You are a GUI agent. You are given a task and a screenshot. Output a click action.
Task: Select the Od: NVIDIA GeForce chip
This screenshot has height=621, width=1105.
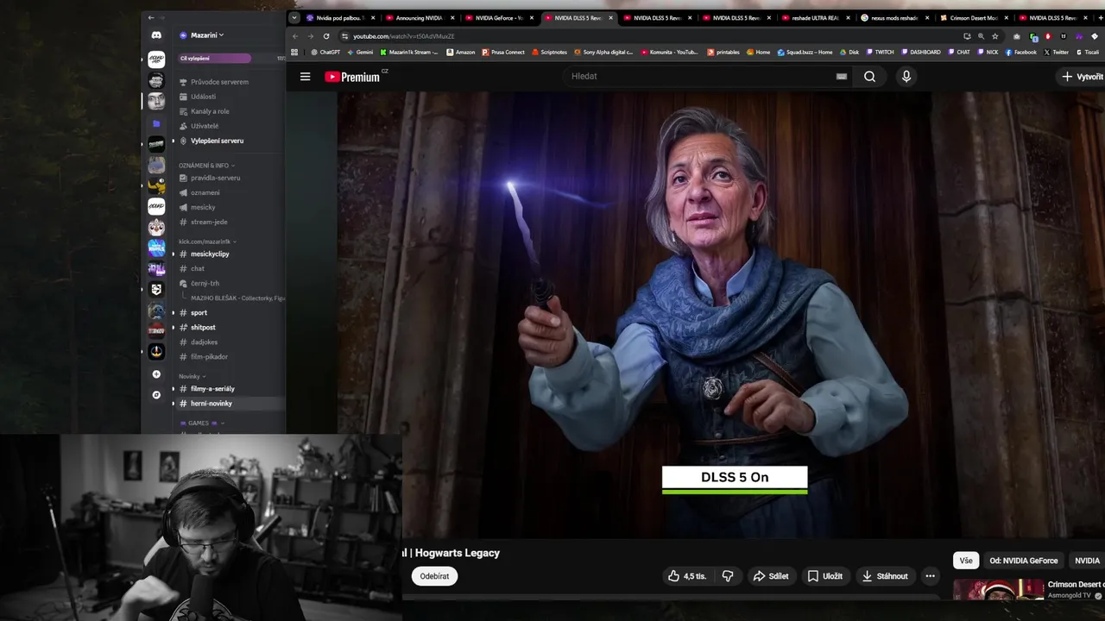pyautogui.click(x=1024, y=561)
